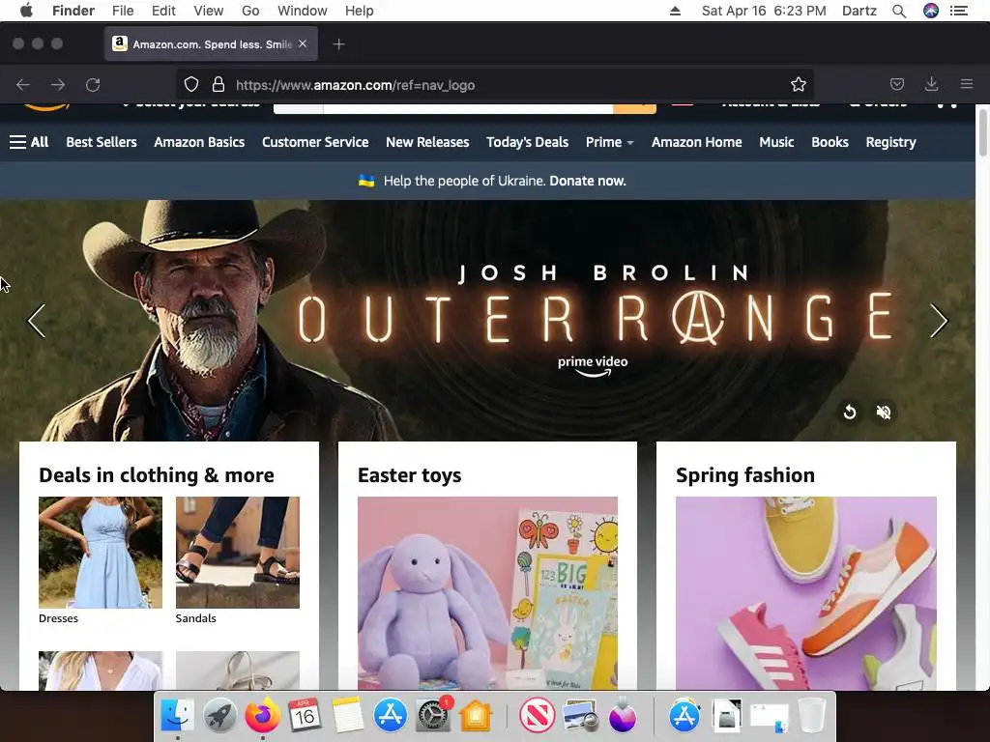Unmute the Outer Range video

884,412
